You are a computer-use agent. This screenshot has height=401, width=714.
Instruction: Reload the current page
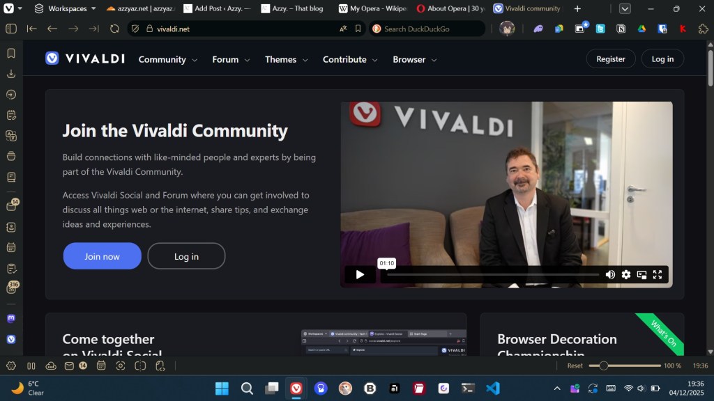click(x=114, y=29)
